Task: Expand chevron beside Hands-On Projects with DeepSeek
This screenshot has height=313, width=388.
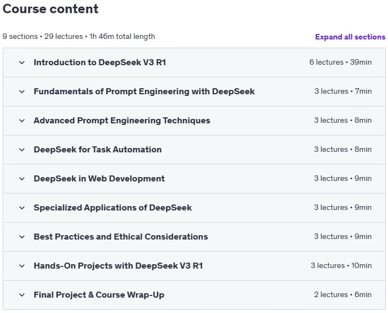Action: (22, 266)
